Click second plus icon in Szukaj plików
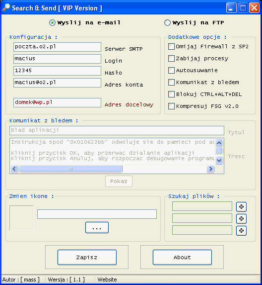 pyautogui.click(x=241, y=219)
